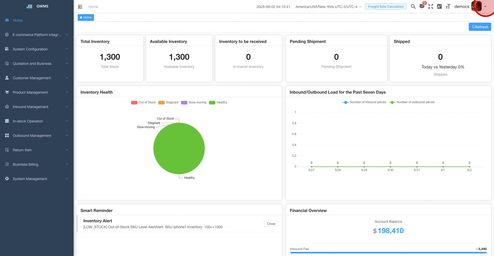Click the Freight Rate Calculation button

[386, 7]
